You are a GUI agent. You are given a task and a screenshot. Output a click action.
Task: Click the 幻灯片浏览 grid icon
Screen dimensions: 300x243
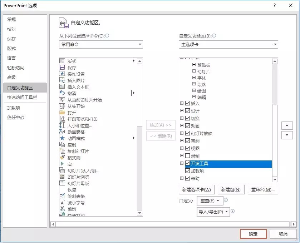point(62,177)
